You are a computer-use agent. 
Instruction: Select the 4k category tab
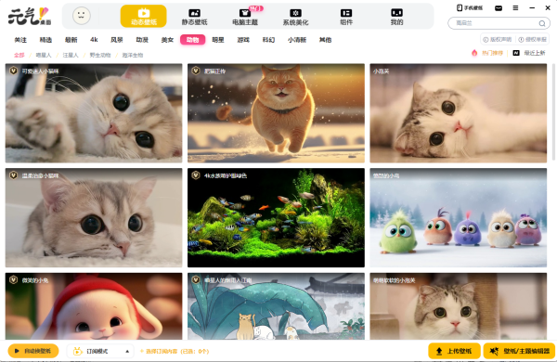94,40
